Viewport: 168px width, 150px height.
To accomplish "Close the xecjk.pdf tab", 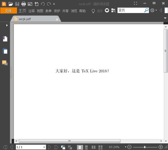I will point(57,19).
